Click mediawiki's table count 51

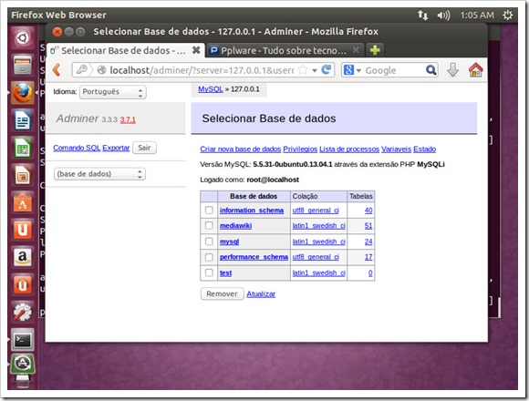click(x=368, y=225)
